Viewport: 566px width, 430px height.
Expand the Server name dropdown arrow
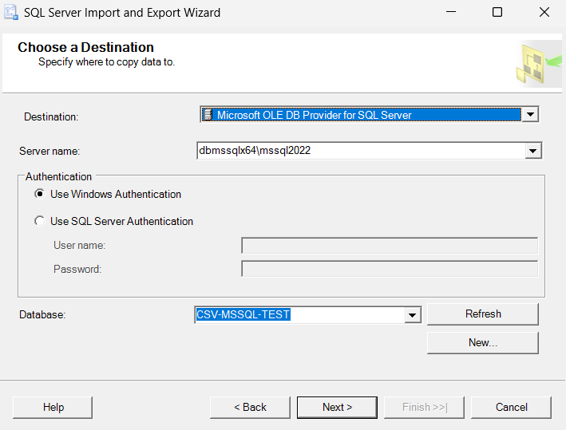[x=532, y=151]
